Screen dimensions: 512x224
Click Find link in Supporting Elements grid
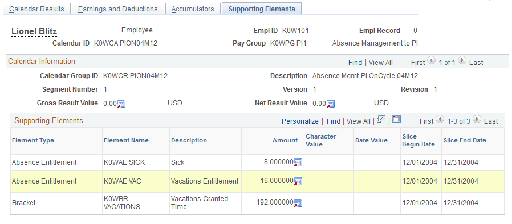point(334,121)
